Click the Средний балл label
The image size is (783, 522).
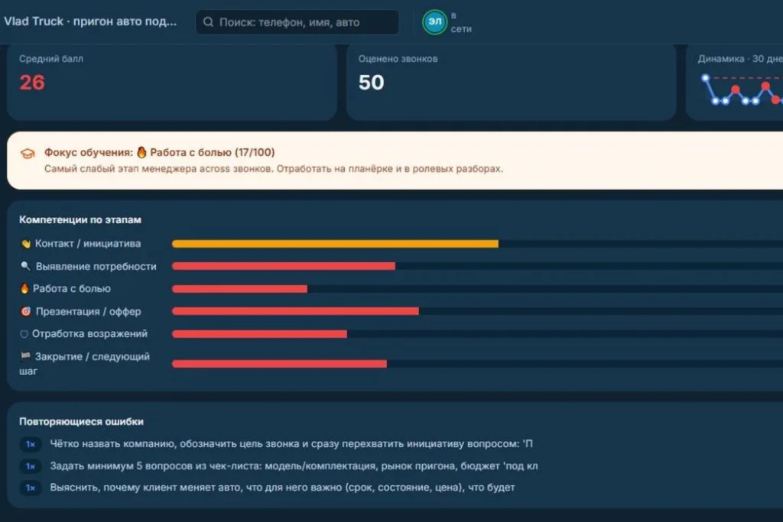coord(51,59)
